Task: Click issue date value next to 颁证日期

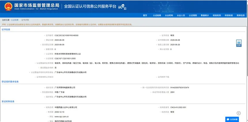Action: [59, 40]
